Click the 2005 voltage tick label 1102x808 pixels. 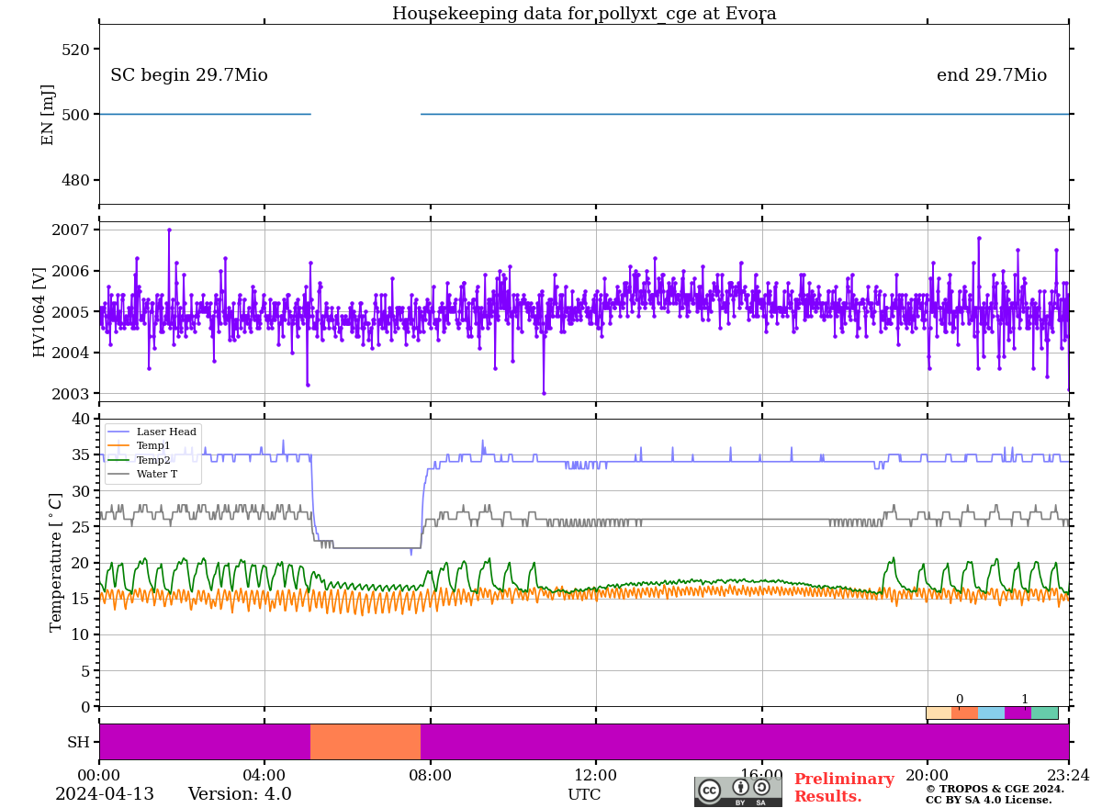pyautogui.click(x=73, y=312)
